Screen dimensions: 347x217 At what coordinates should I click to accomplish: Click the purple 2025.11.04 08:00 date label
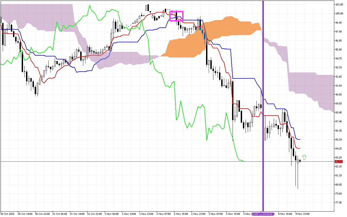(x=263, y=214)
